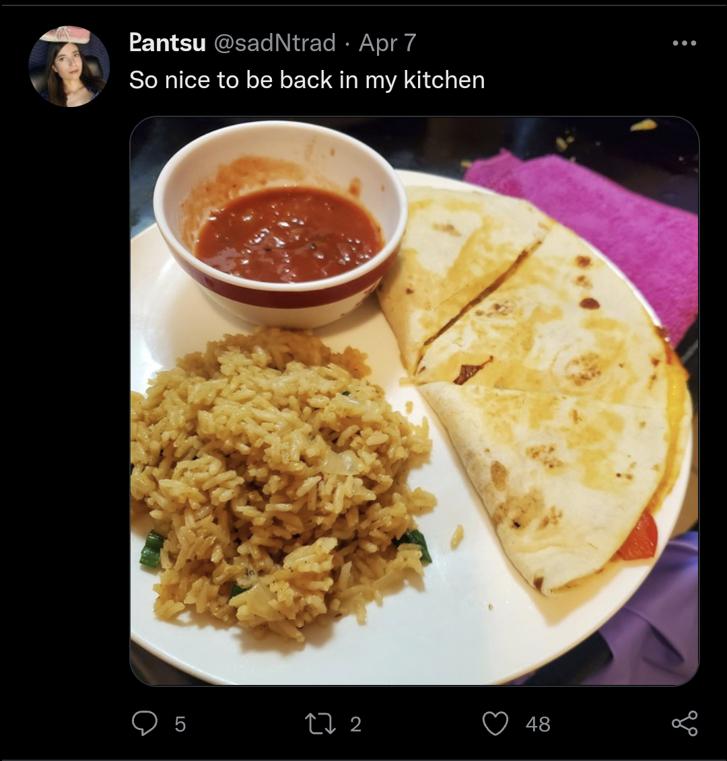This screenshot has width=727, height=761.
Task: Like the tweet with the heart icon
Action: coord(495,723)
